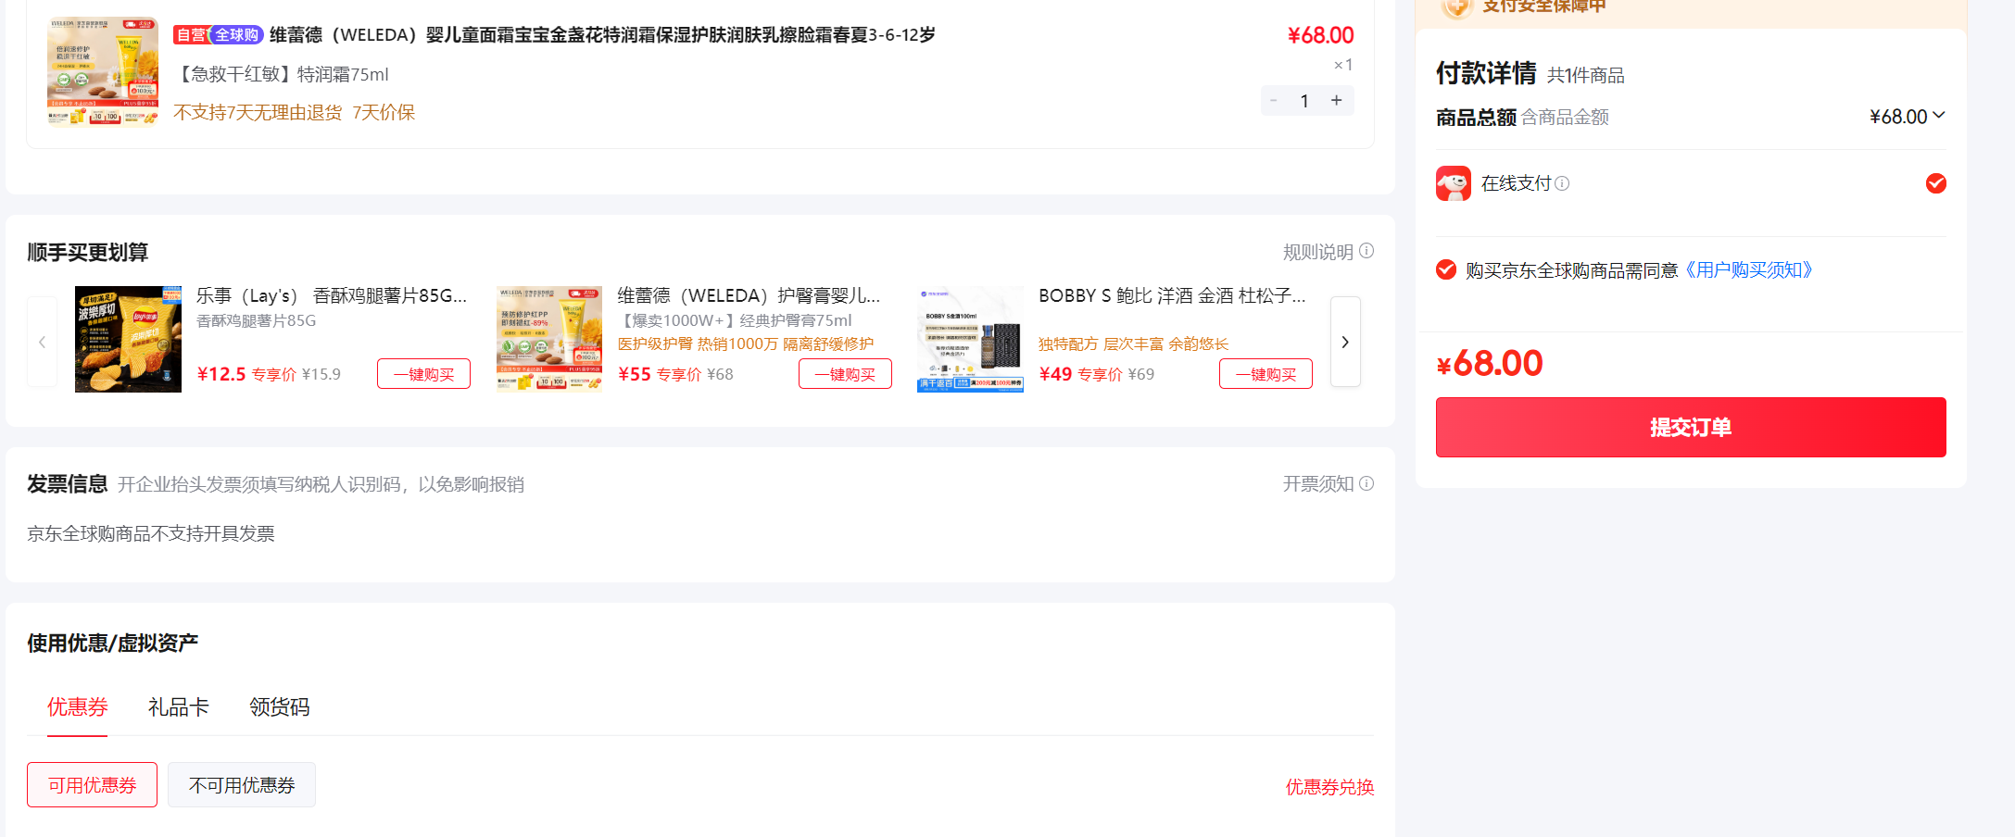The height and width of the screenshot is (837, 2015).
Task: Click 一键购买 for Lay's chips
Action: tap(423, 374)
